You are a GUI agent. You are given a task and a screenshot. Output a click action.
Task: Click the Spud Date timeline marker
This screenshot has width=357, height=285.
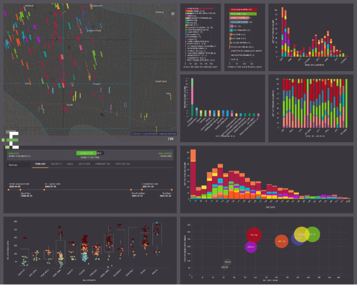point(20,190)
